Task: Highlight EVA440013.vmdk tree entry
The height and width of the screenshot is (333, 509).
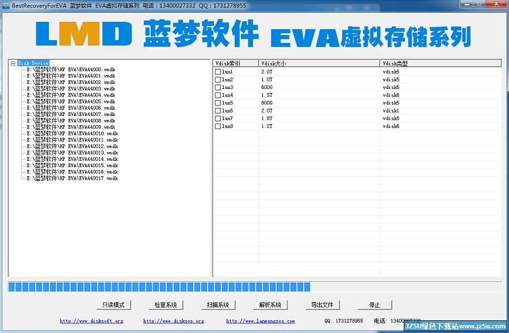Action: 72,153
